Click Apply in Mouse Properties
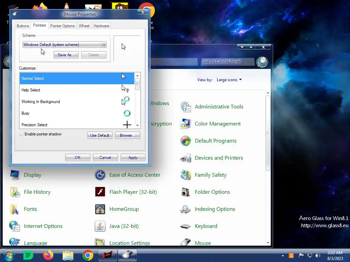The width and height of the screenshot is (350, 262). [133, 158]
